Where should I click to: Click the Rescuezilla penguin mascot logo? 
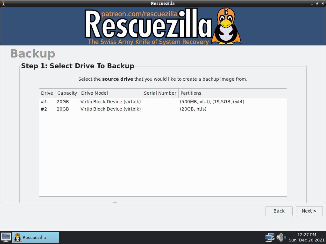226,26
